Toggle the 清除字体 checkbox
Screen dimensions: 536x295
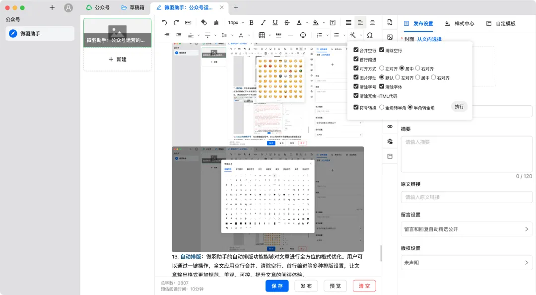pyautogui.click(x=382, y=86)
